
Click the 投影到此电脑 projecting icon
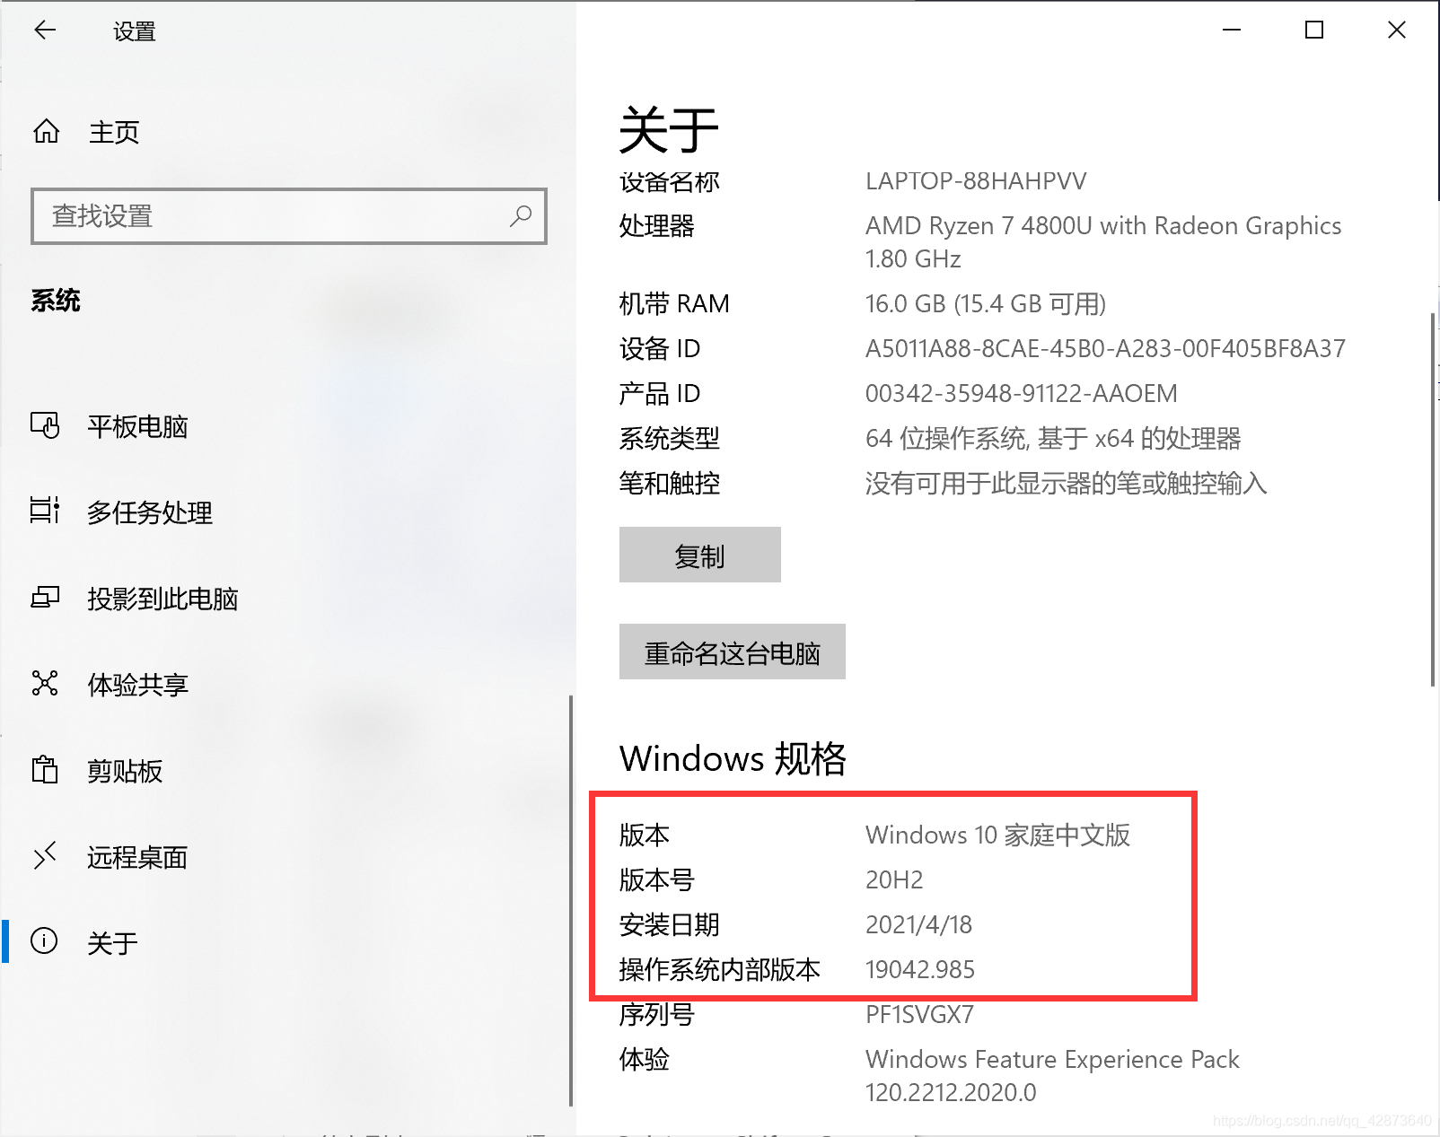point(45,597)
